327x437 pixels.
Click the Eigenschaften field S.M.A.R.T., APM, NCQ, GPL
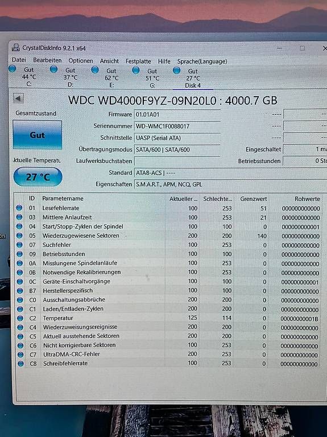(x=230, y=184)
